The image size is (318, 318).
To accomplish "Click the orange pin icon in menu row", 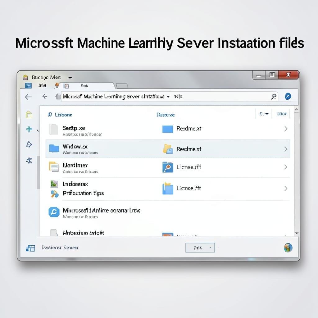I will click(x=57, y=85).
